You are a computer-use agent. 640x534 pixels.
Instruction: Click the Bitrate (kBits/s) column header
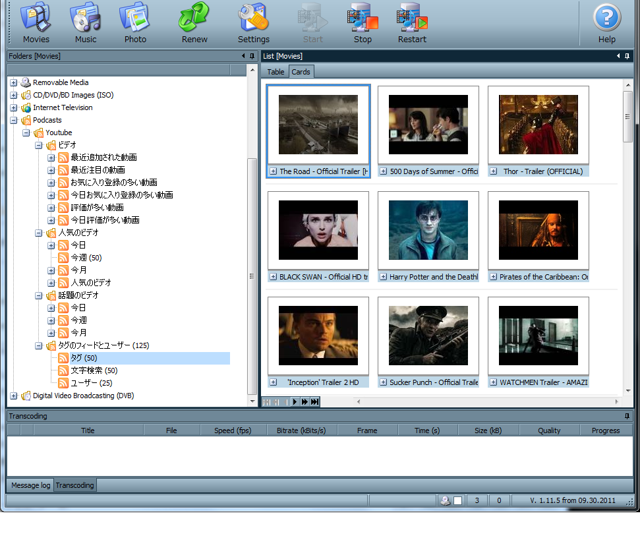point(301,430)
